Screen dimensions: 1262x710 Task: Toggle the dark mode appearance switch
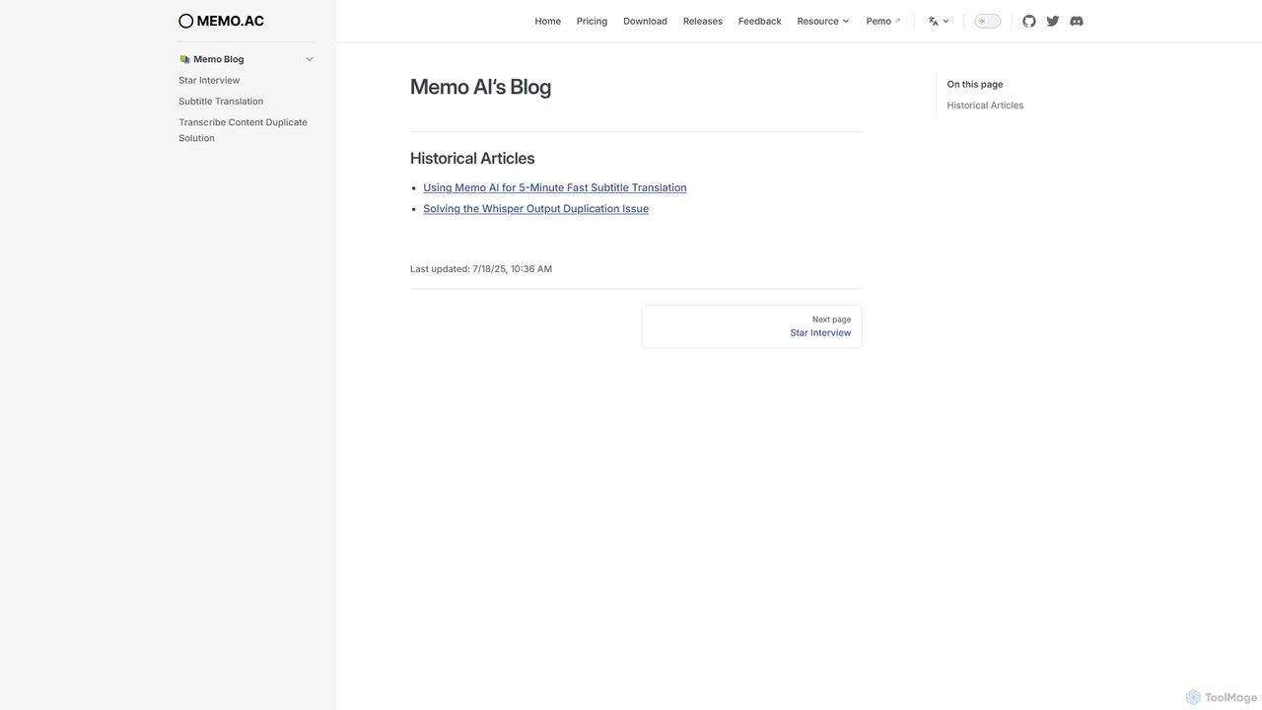(988, 21)
